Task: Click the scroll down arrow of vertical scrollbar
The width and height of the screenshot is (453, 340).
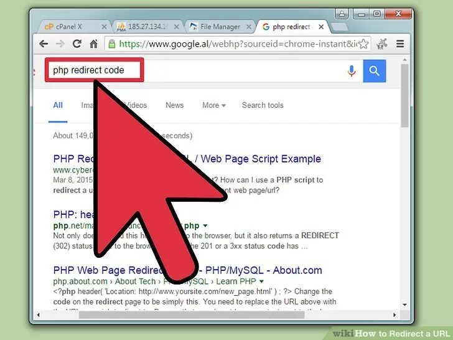Action: pos(404,305)
